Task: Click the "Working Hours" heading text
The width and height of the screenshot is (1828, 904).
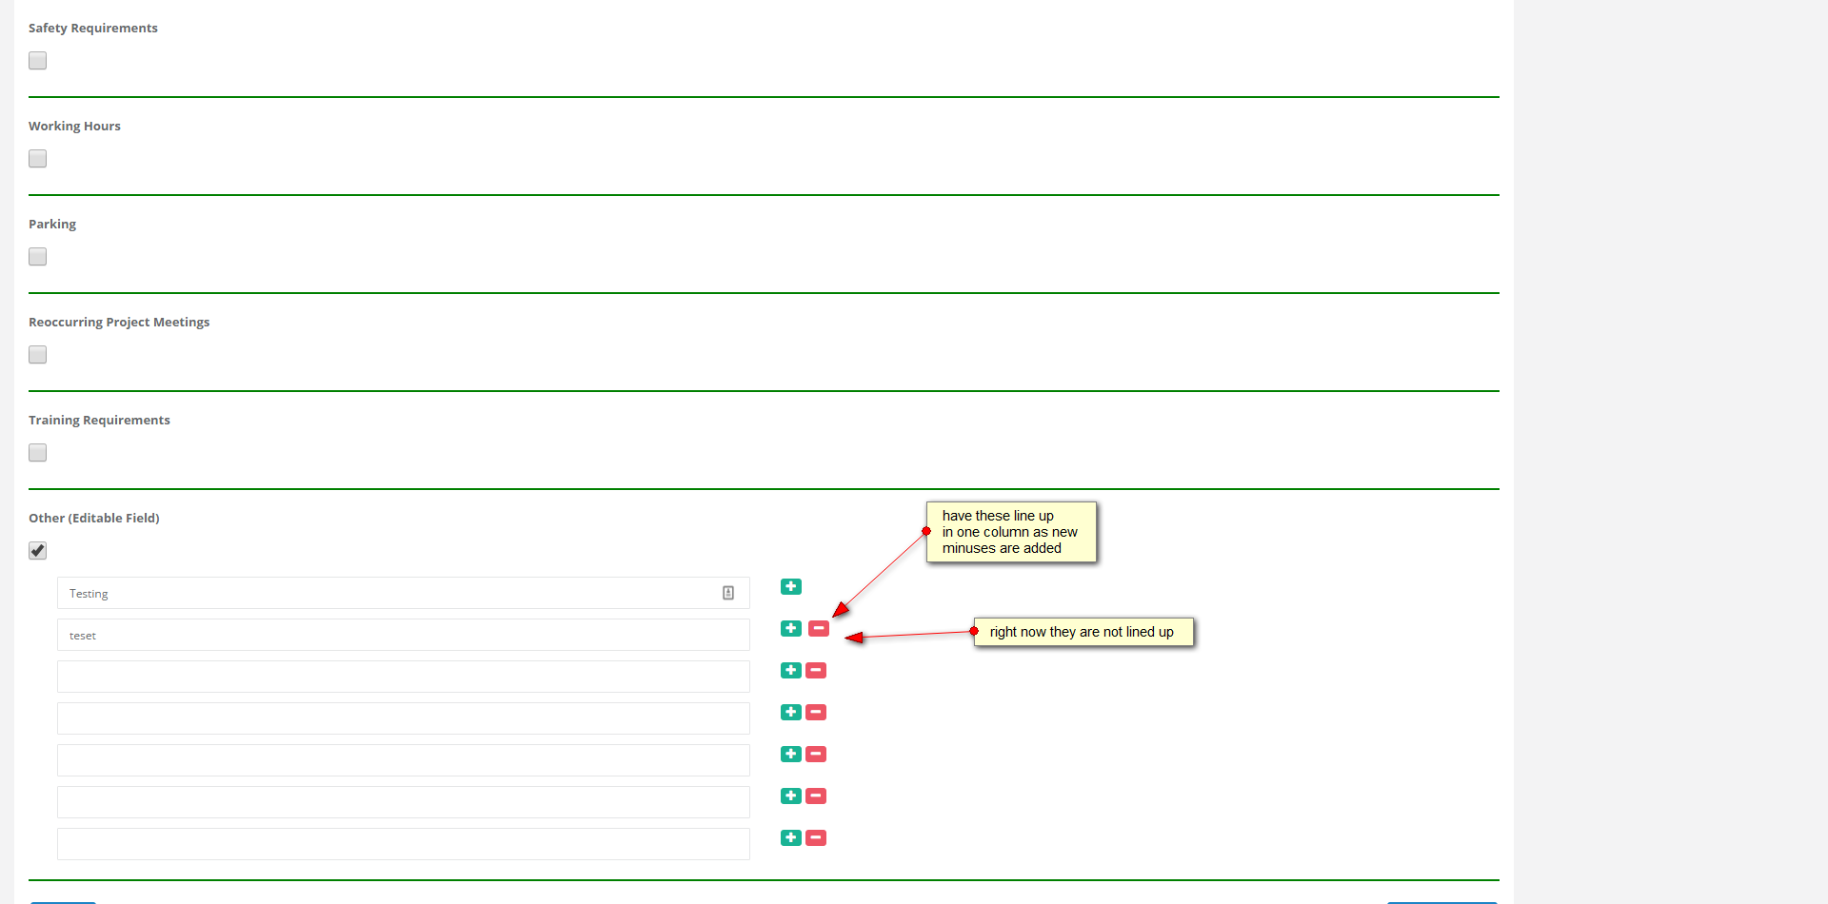Action: (x=74, y=127)
